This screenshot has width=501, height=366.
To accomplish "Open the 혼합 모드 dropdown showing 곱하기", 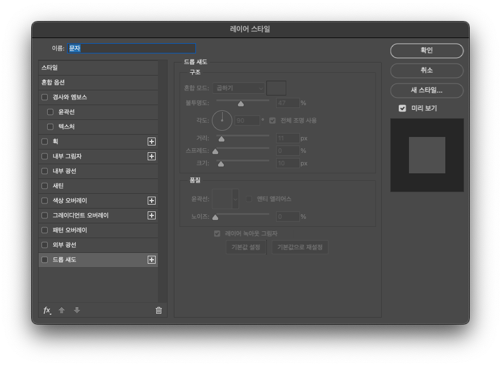I will coord(239,88).
